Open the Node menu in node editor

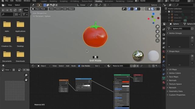click(73, 66)
